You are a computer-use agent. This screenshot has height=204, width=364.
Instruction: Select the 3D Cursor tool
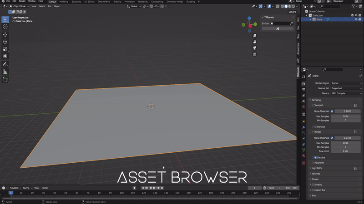(x=5, y=27)
